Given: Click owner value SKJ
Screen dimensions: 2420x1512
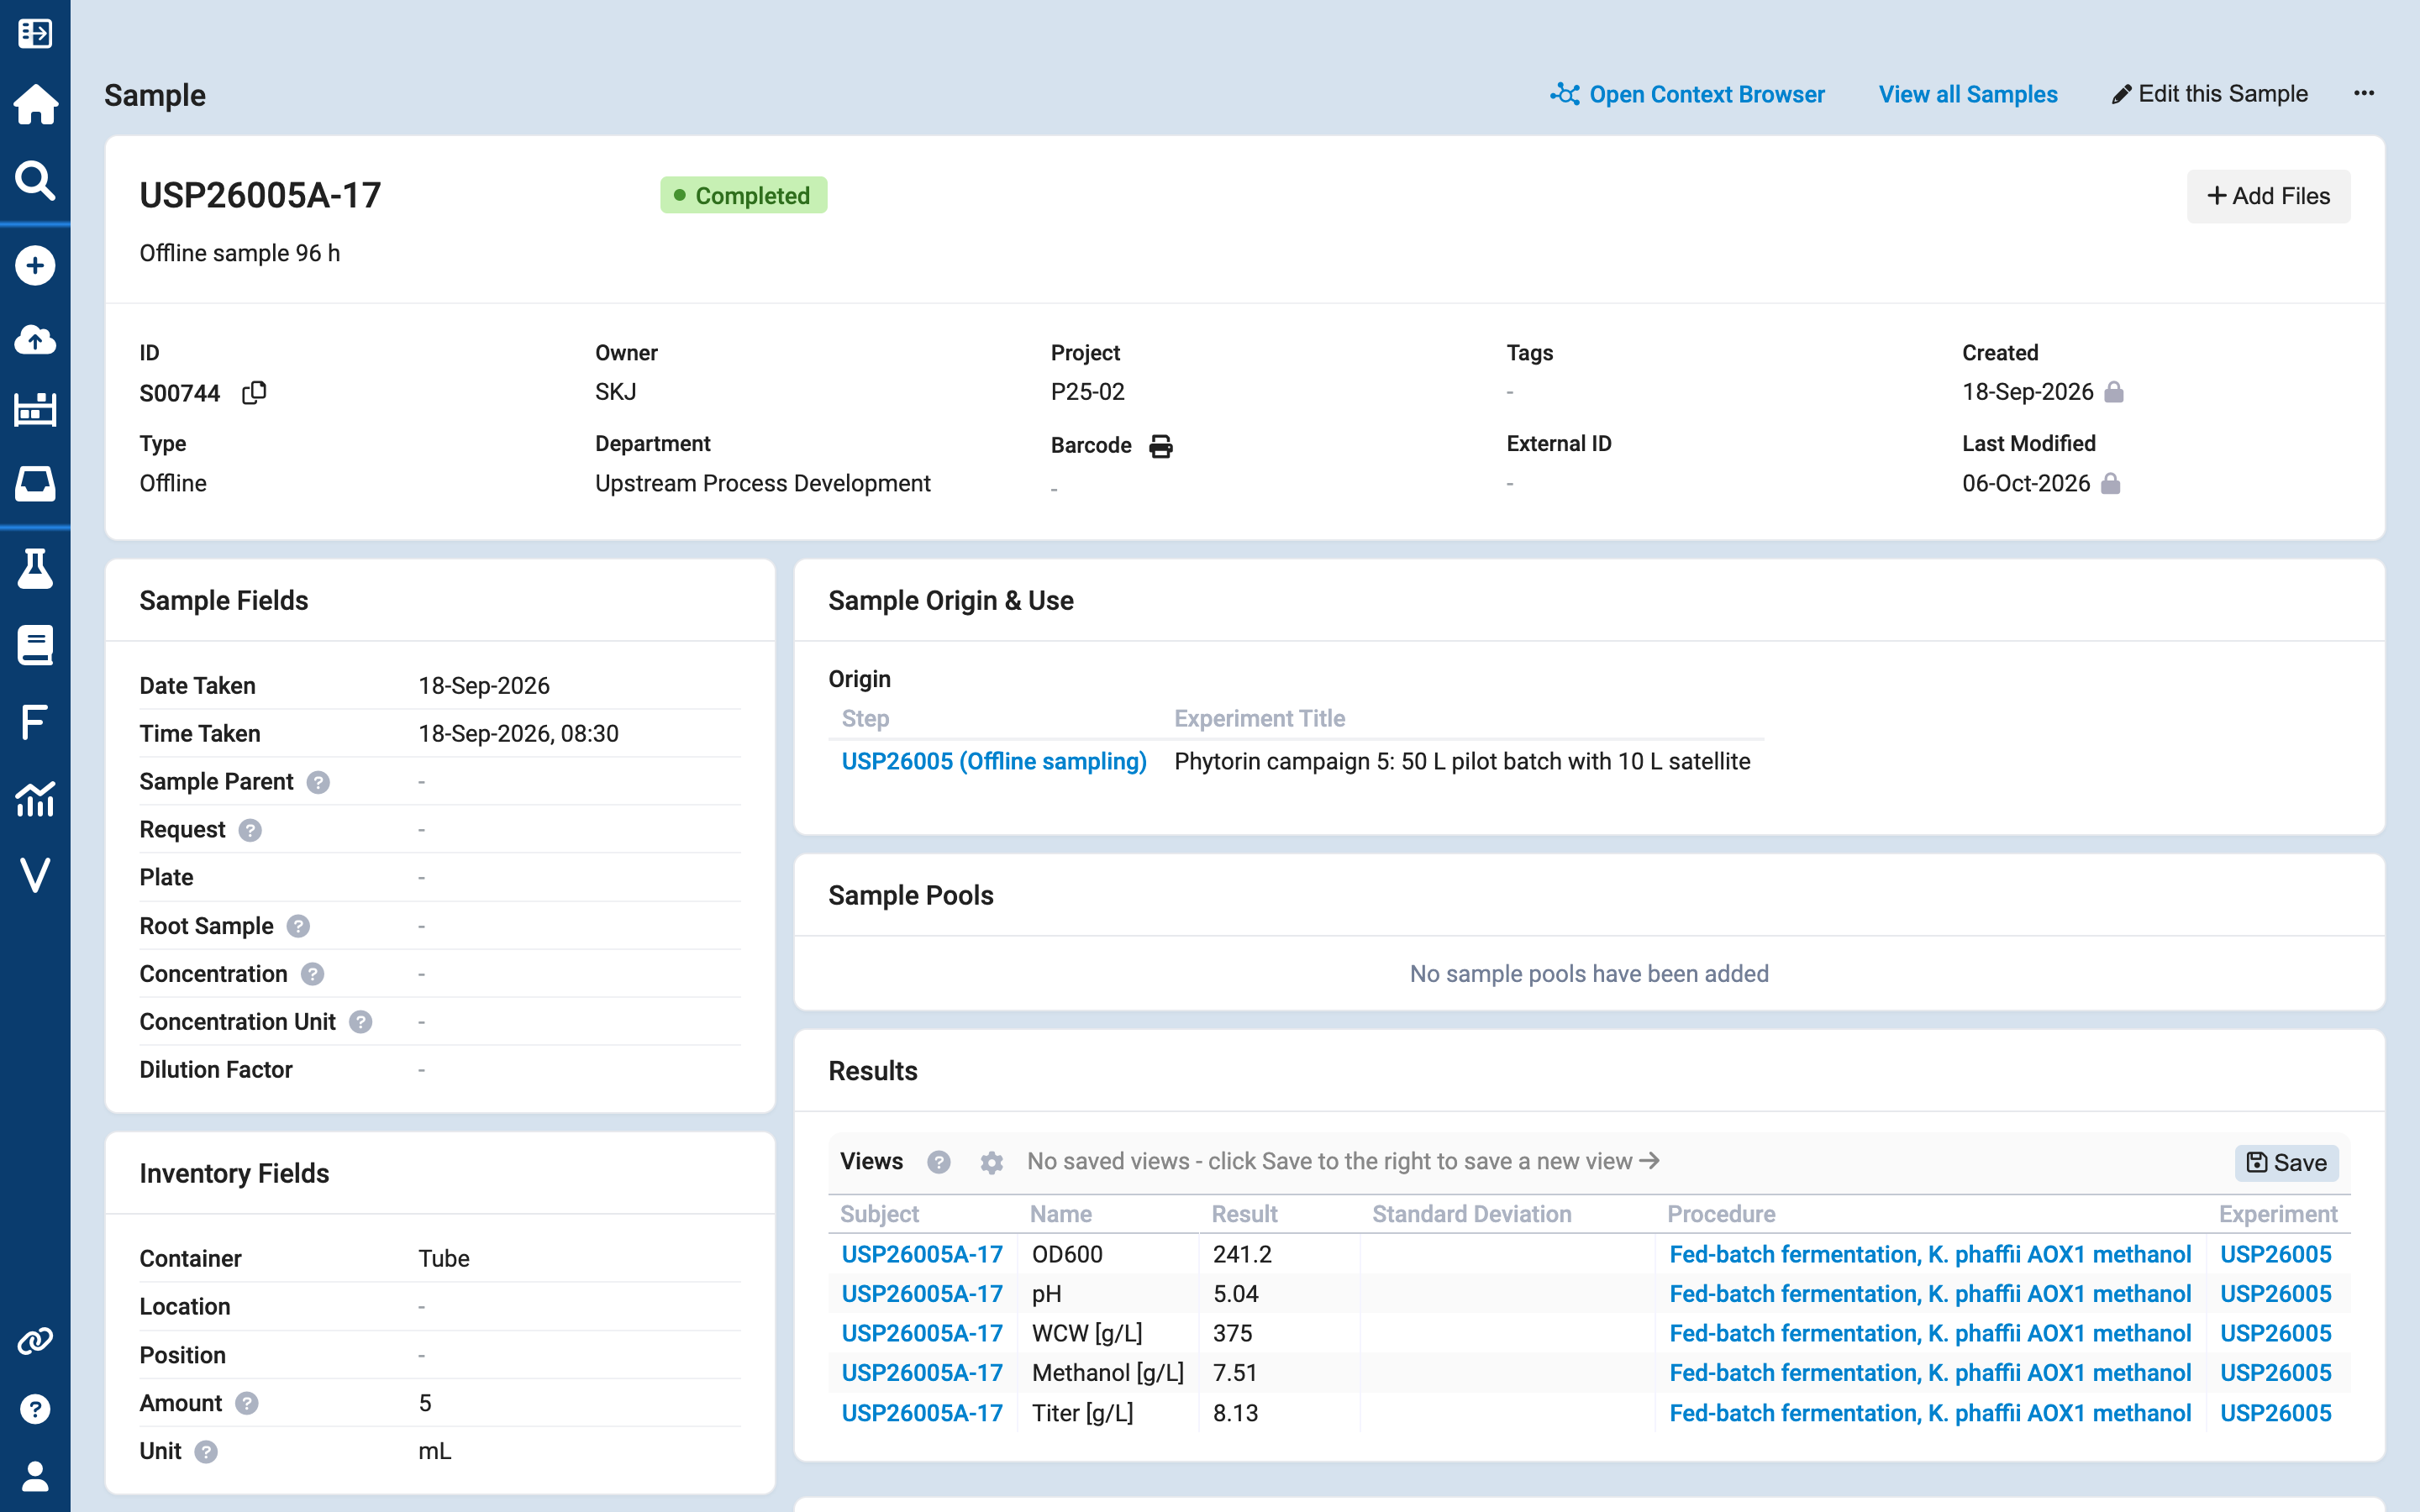Looking at the screenshot, I should pyautogui.click(x=615, y=392).
